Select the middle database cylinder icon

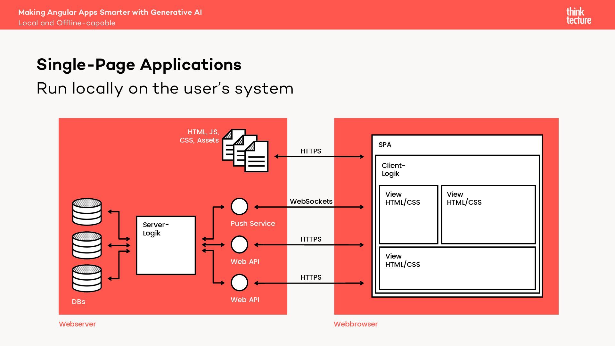coord(87,245)
